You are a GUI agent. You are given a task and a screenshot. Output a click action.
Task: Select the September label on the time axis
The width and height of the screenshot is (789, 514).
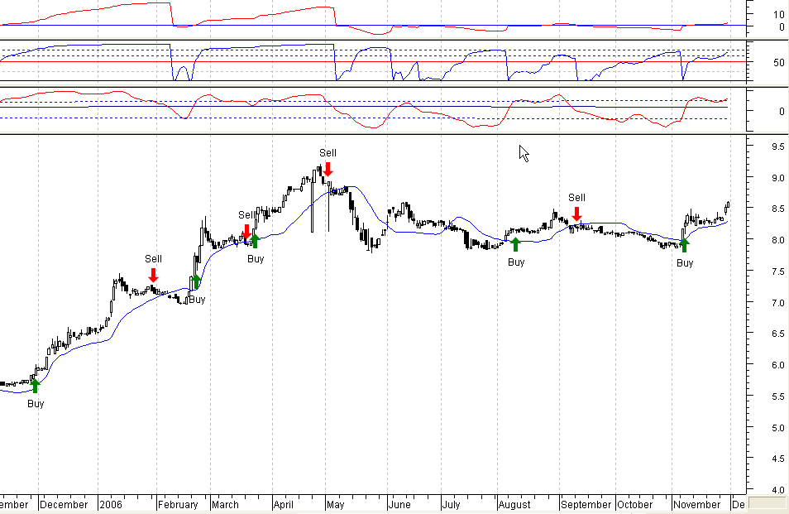[x=586, y=504]
